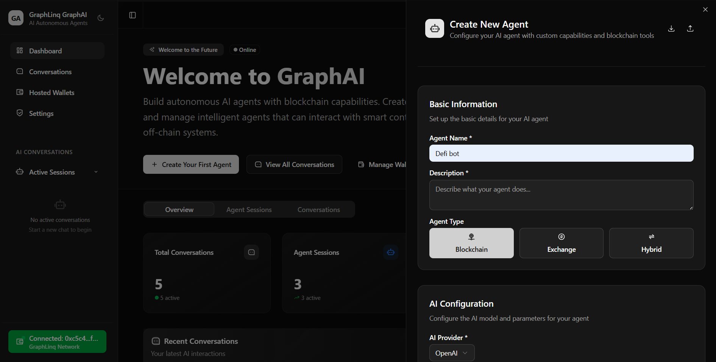This screenshot has height=362, width=716.
Task: Click the import agent download icon
Action: (671, 28)
